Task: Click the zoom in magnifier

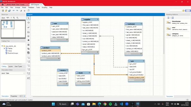Action: point(14,18)
